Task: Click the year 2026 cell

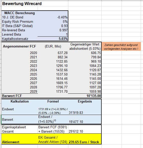Action: (34, 79)
